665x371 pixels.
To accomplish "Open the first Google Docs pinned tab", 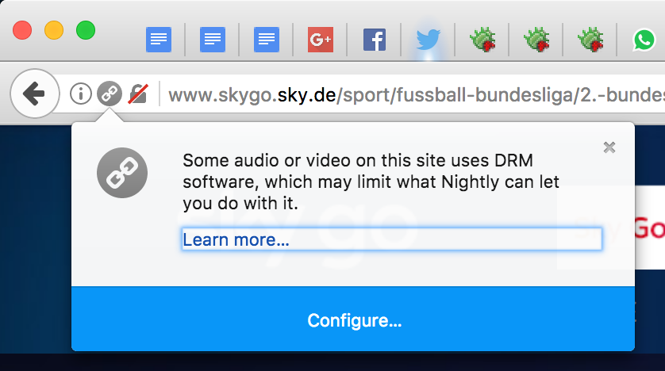I will [159, 39].
